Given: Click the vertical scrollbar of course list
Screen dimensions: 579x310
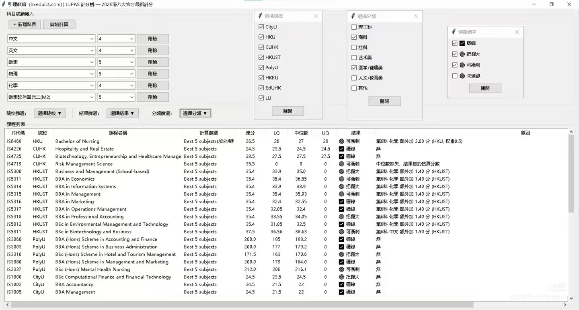Looking at the screenshot, I should [x=571, y=173].
